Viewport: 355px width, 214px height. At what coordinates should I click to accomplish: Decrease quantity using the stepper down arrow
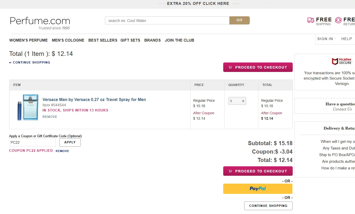pyautogui.click(x=243, y=102)
